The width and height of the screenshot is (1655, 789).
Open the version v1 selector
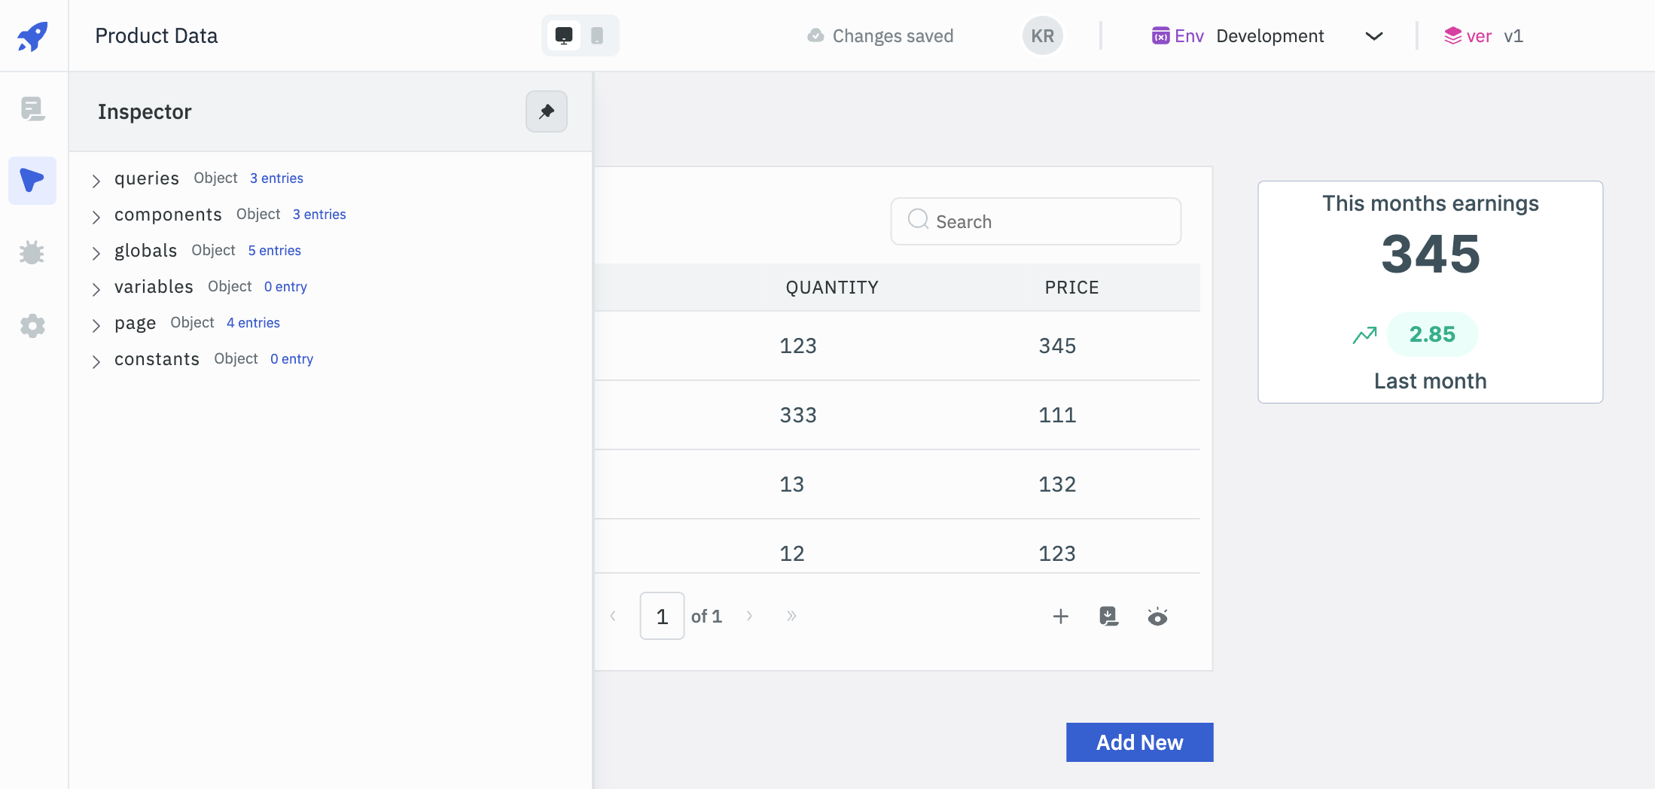tap(1484, 36)
